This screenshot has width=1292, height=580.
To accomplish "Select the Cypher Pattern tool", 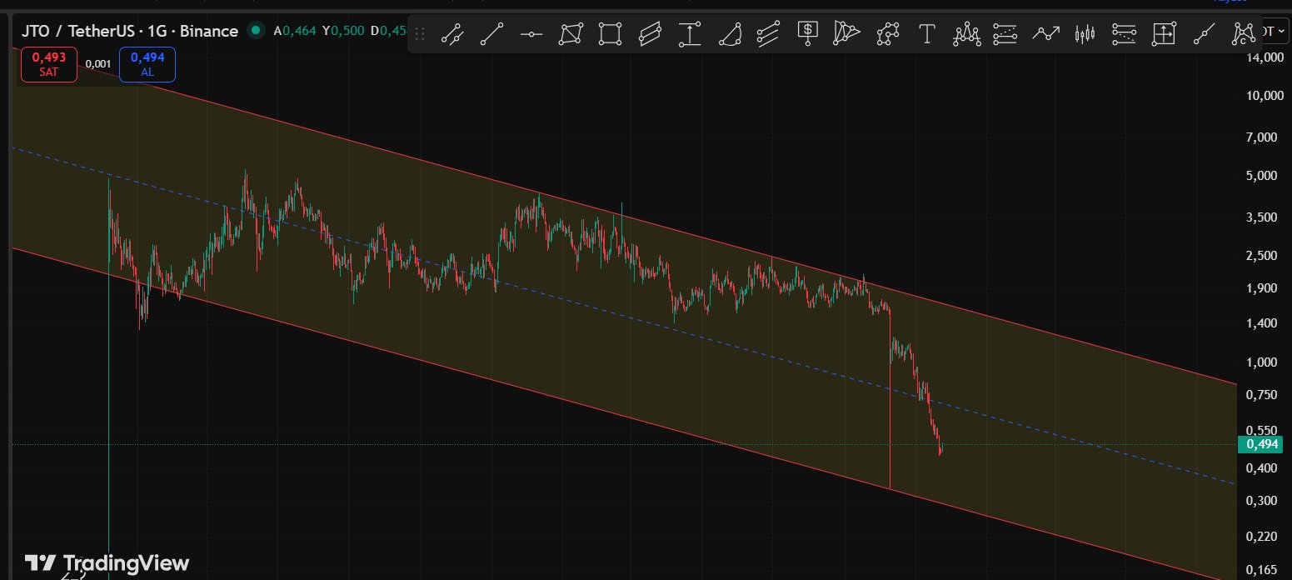I will pos(1243,34).
